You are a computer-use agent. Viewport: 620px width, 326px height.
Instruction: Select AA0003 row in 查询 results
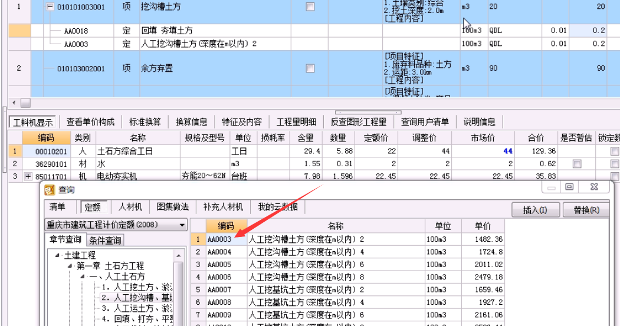[348, 239]
